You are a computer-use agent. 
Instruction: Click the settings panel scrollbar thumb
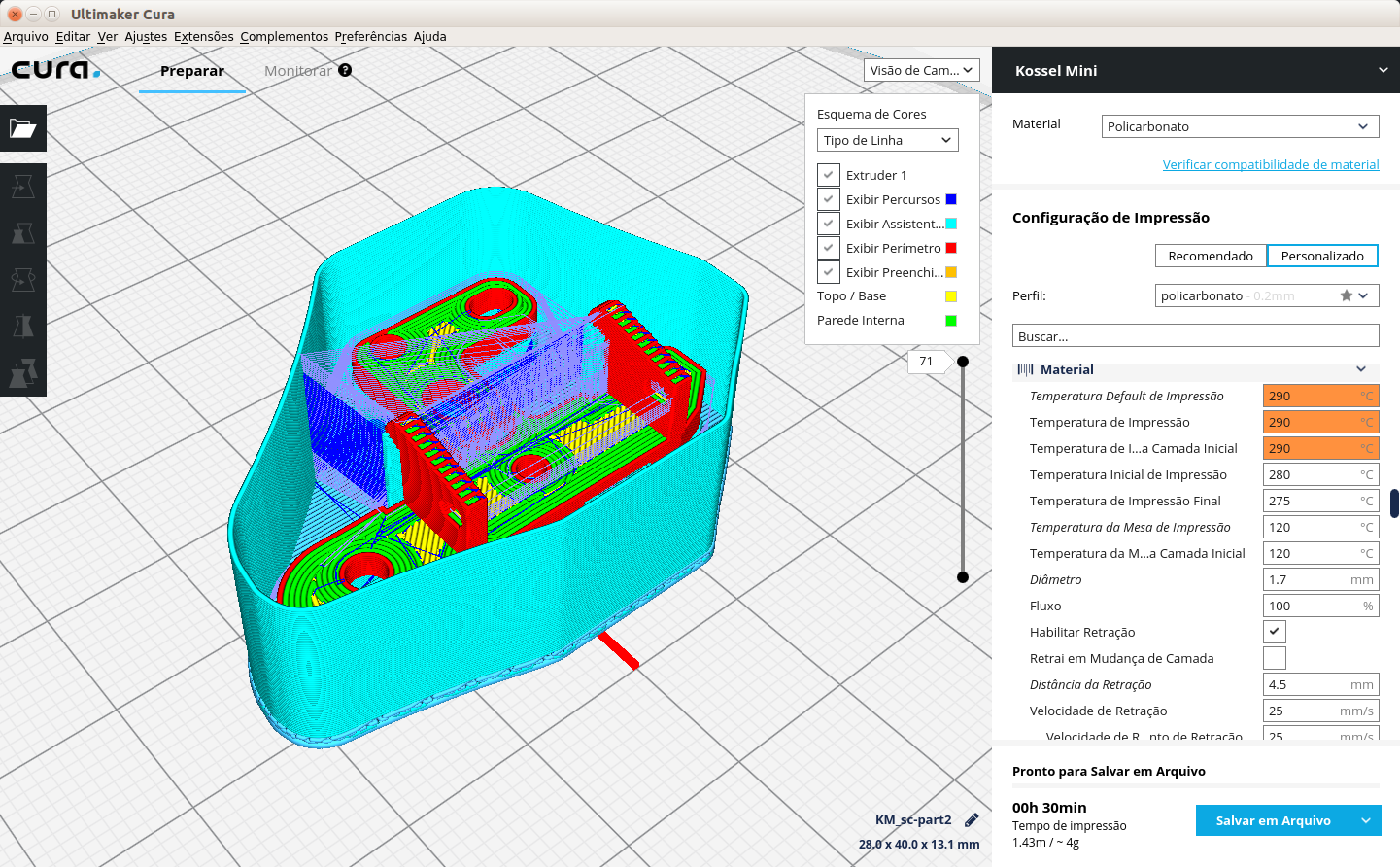(x=1395, y=503)
